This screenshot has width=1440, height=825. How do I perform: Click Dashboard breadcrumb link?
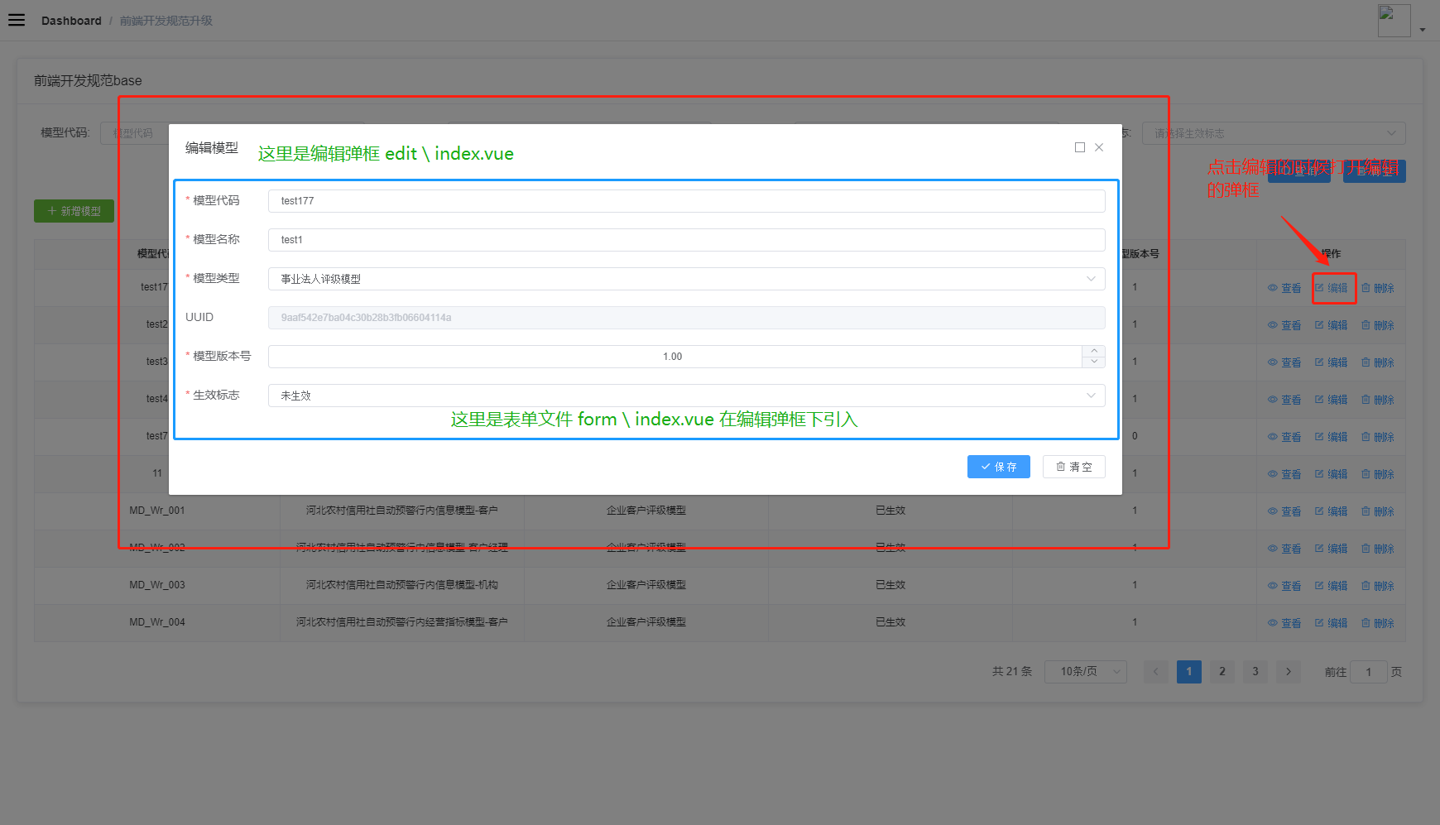[71, 21]
